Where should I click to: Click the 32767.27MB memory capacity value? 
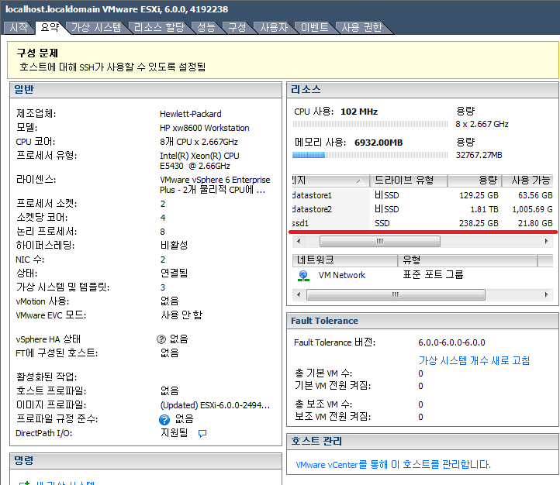coord(479,155)
